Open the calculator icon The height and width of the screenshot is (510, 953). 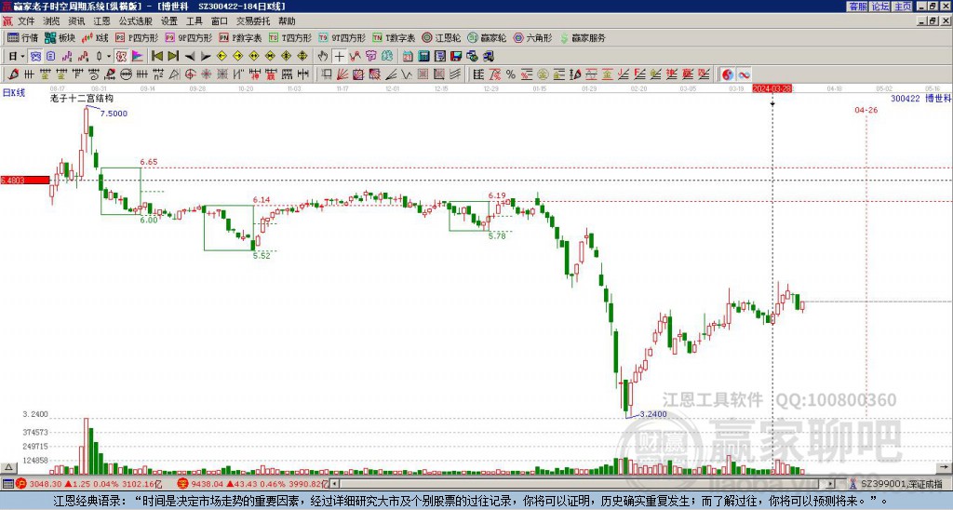424,57
